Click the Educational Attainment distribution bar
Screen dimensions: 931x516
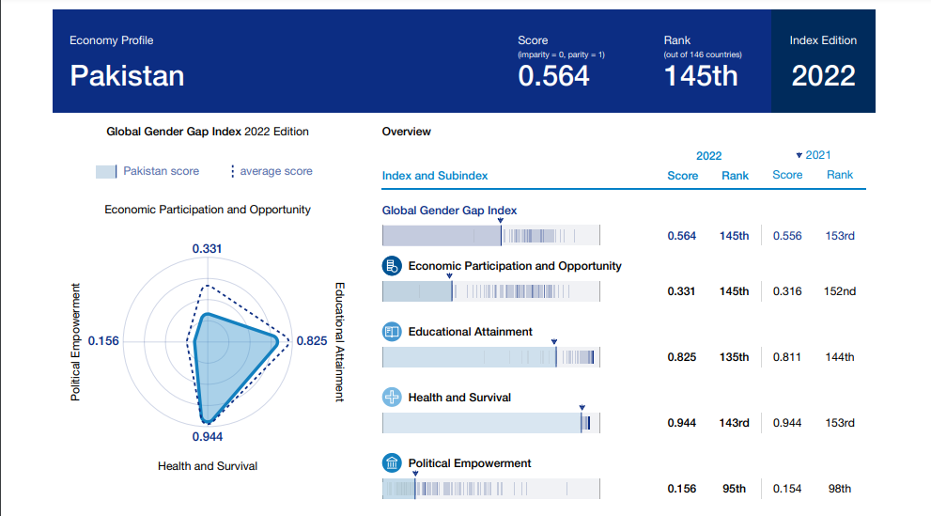pos(491,357)
